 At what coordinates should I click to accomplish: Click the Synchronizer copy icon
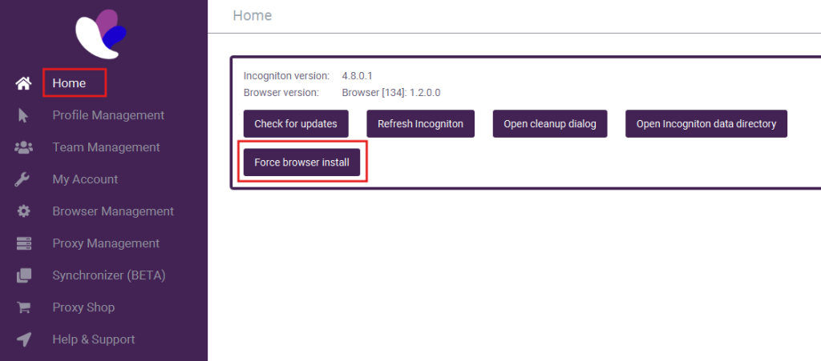(x=24, y=275)
